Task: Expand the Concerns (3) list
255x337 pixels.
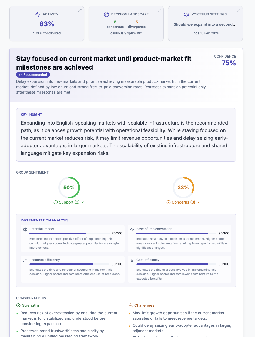Action: click(x=183, y=202)
